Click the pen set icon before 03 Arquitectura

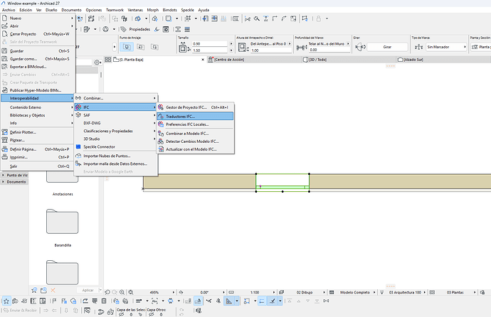click(x=381, y=292)
